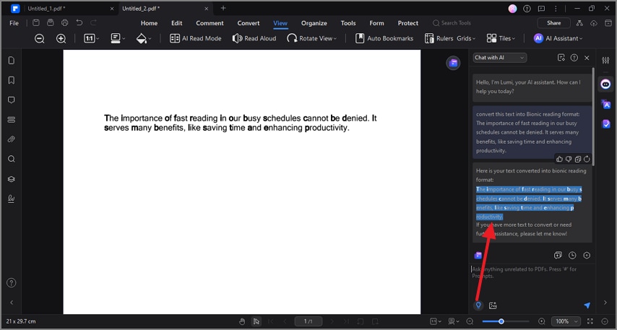This screenshot has height=330, width=617.
Task: Click the prompt lightbulb icon below the chat input
Action: [x=478, y=305]
